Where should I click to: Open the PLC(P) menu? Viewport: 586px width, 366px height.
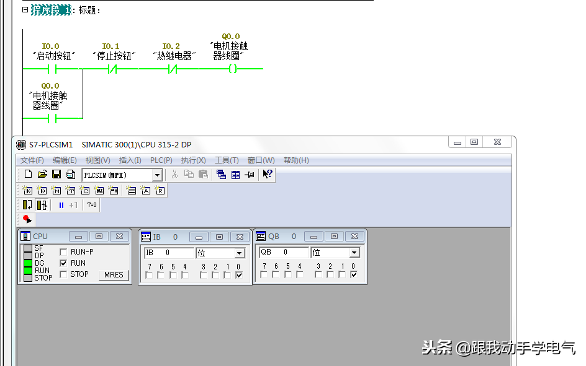(x=161, y=160)
